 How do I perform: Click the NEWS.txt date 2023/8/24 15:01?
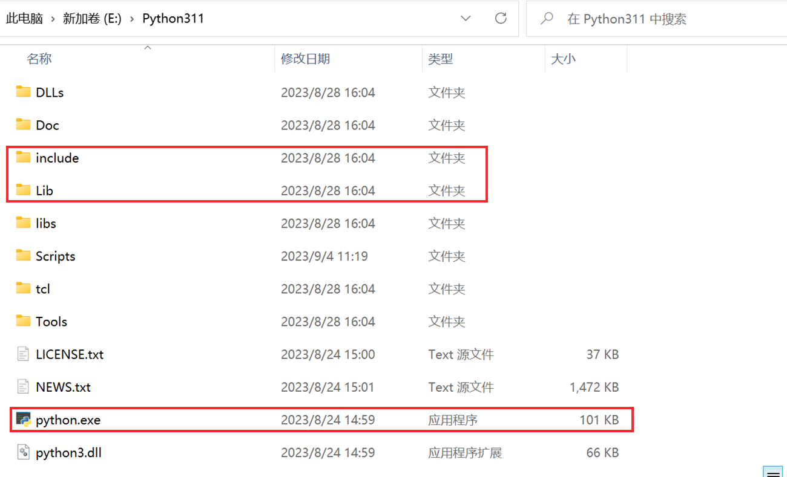click(328, 387)
